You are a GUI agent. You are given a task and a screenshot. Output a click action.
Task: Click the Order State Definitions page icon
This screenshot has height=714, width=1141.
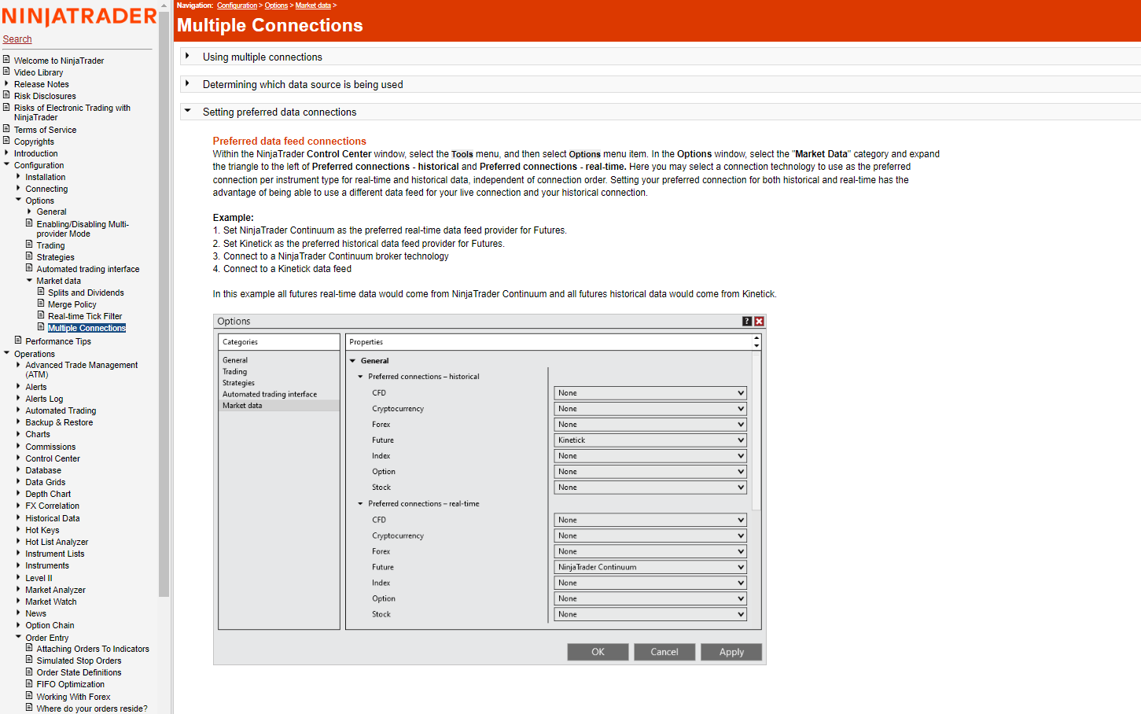[x=29, y=672]
